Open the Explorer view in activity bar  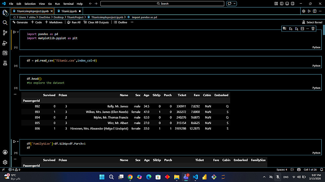point(5,13)
